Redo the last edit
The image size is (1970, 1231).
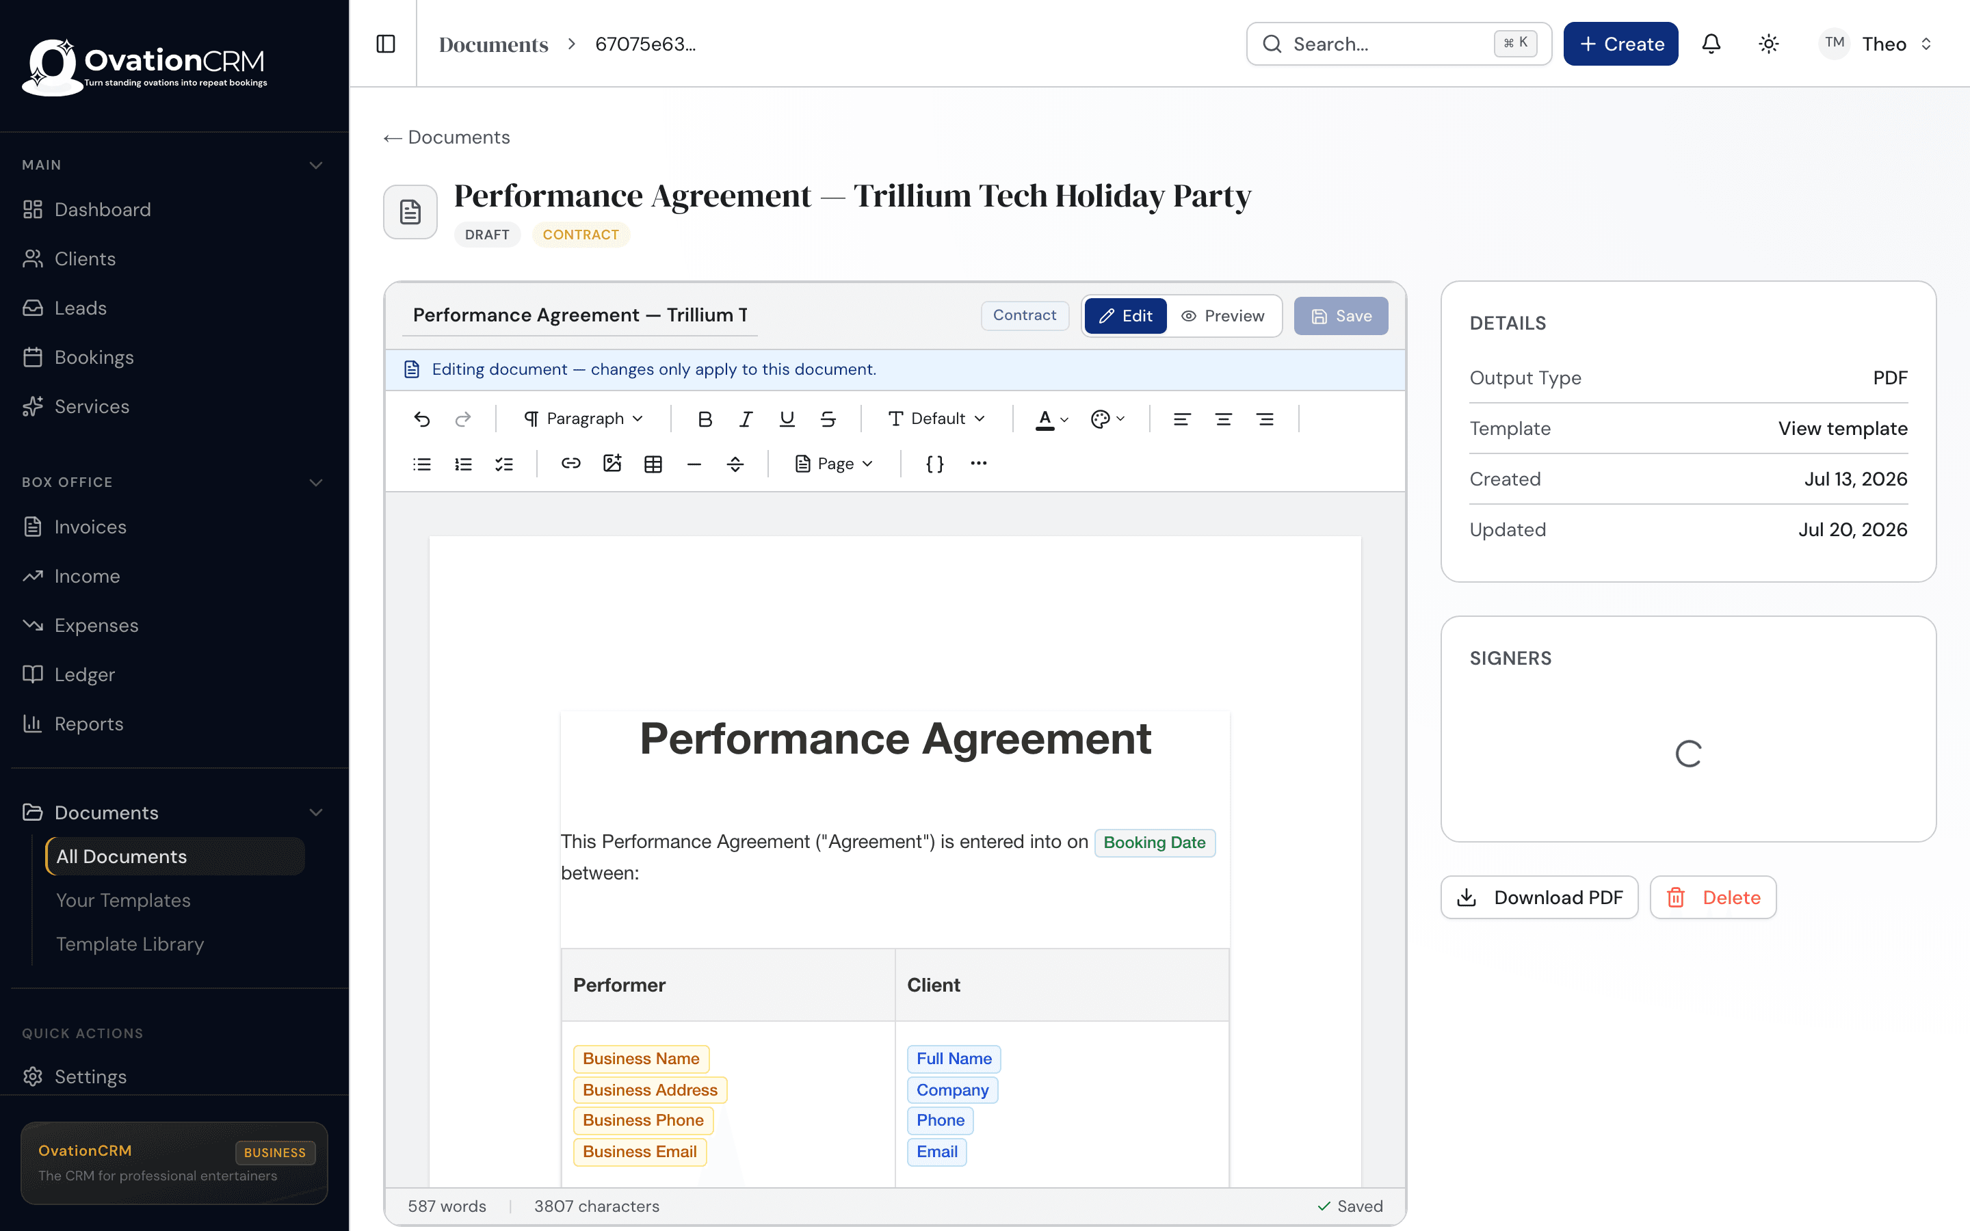[462, 419]
